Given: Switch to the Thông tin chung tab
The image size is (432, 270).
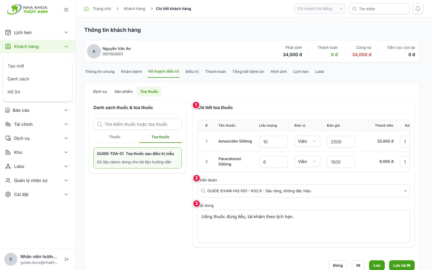Looking at the screenshot, I should 100,72.
